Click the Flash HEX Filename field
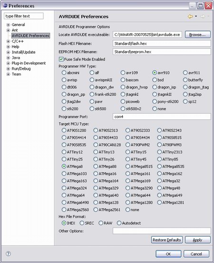This screenshot has width=214, height=263. 162,44
